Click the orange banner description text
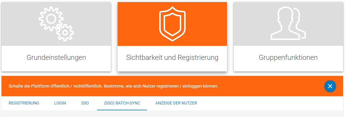 point(113,86)
